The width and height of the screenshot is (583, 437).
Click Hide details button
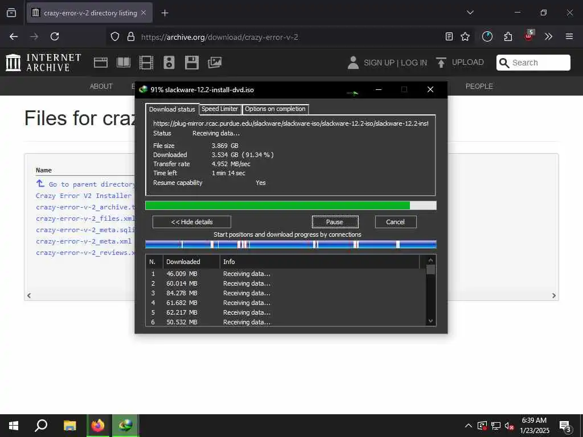[192, 222]
